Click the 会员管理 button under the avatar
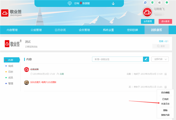This screenshot has width=176, height=120. coord(148,21)
